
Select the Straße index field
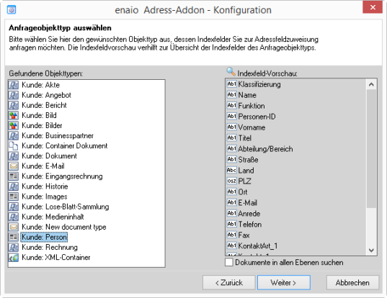tap(248, 160)
